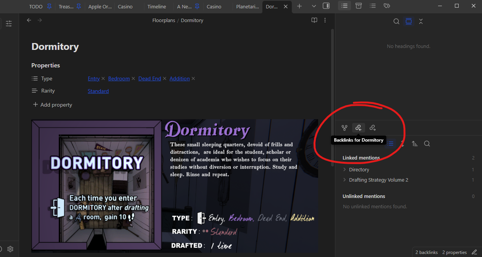This screenshot has height=257, width=482.
Task: Open the Outgoing links pane icon
Action: pos(372,128)
